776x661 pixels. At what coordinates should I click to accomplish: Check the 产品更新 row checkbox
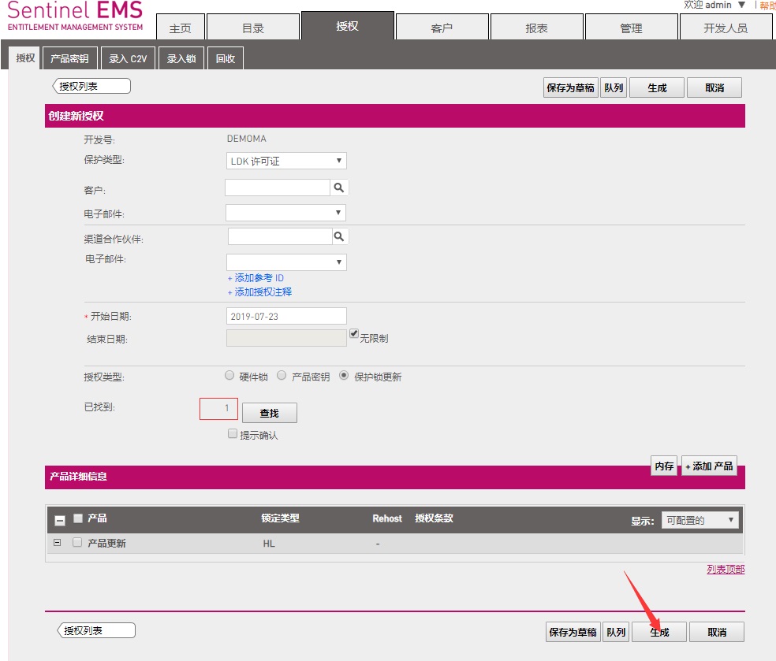point(77,542)
